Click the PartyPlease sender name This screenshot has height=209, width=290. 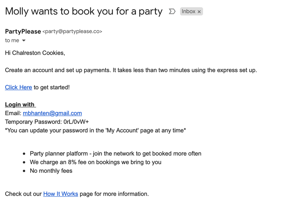tap(23, 31)
